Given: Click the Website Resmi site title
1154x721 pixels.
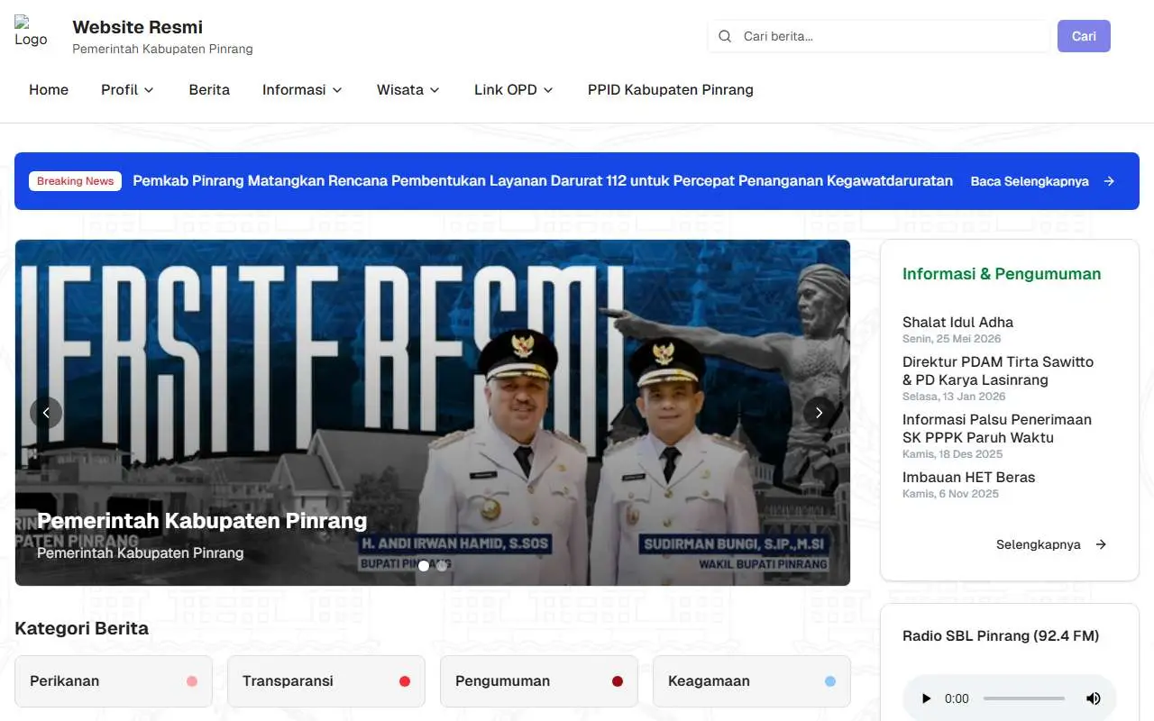Looking at the screenshot, I should 137,27.
